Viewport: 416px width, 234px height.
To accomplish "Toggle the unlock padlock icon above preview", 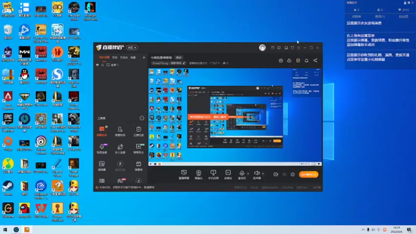I will point(289,60).
